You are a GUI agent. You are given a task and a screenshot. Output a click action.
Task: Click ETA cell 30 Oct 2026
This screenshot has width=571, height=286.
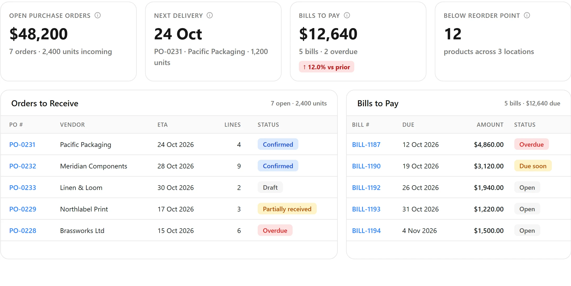[176, 188]
